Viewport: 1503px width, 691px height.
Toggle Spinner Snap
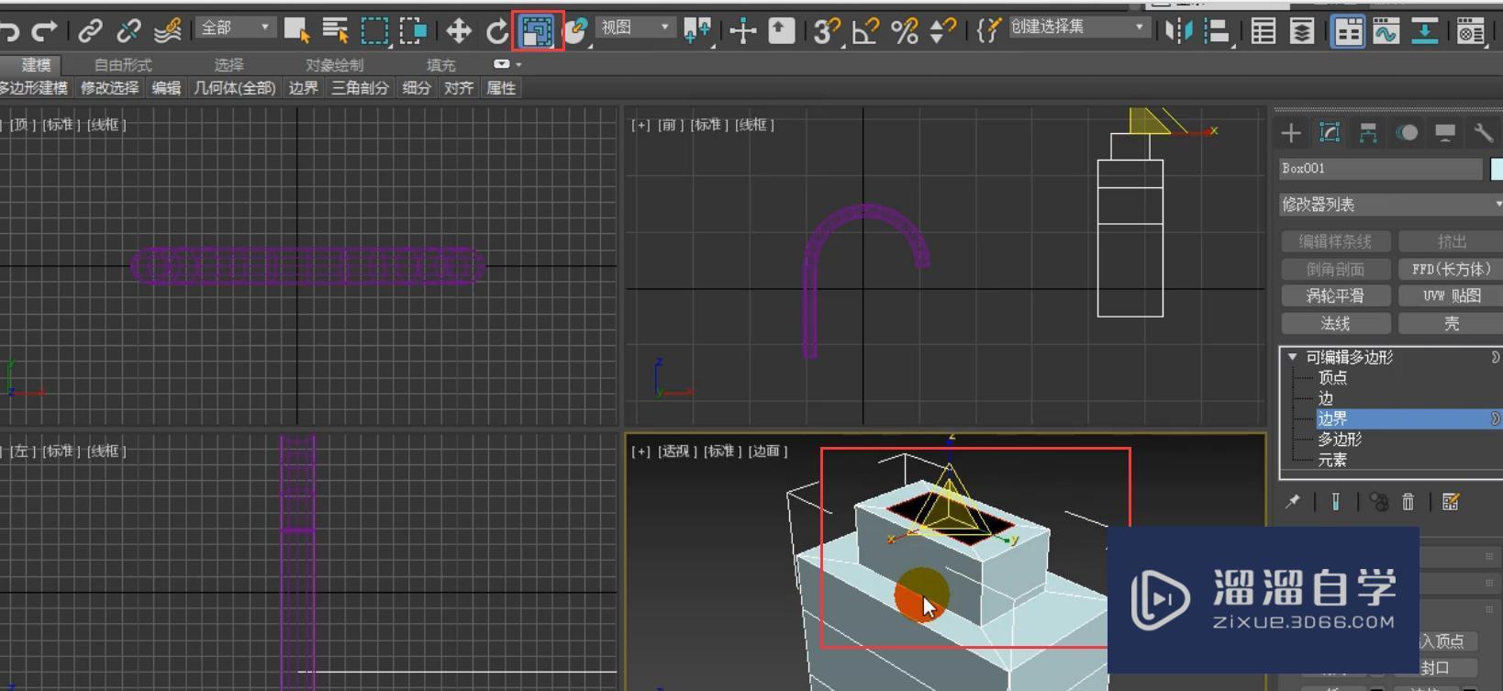pyautogui.click(x=942, y=32)
